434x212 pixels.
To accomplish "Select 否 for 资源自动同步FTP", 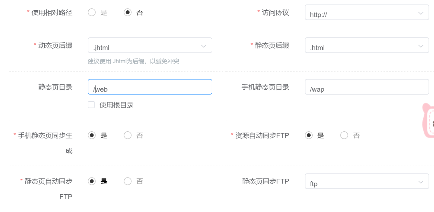I will pyautogui.click(x=344, y=136).
